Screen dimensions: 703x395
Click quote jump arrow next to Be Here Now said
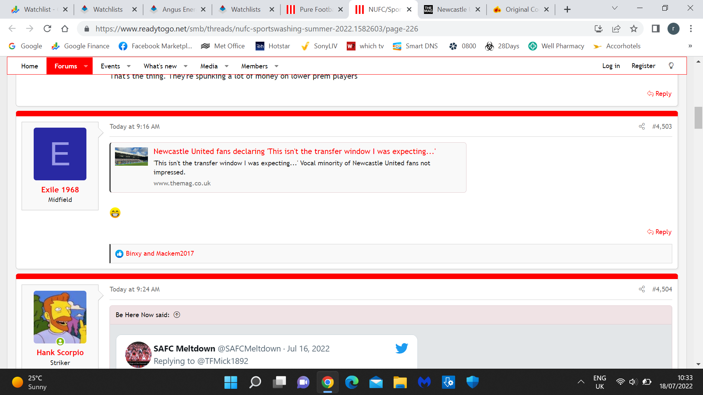pyautogui.click(x=177, y=315)
